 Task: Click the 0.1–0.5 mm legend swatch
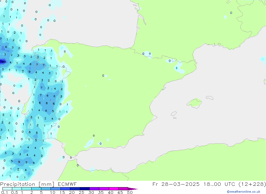(7, 189)
